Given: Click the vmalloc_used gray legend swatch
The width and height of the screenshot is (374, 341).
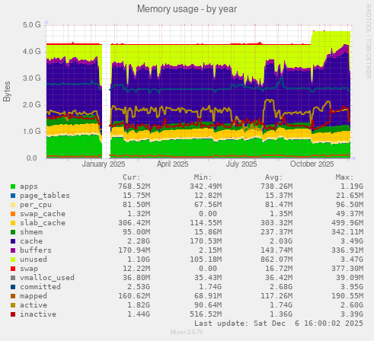Looking at the screenshot, I should (13, 278).
